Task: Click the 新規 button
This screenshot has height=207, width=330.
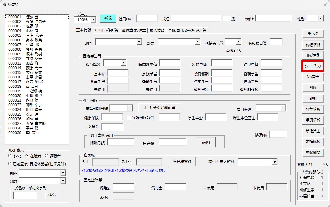Action: [108, 18]
